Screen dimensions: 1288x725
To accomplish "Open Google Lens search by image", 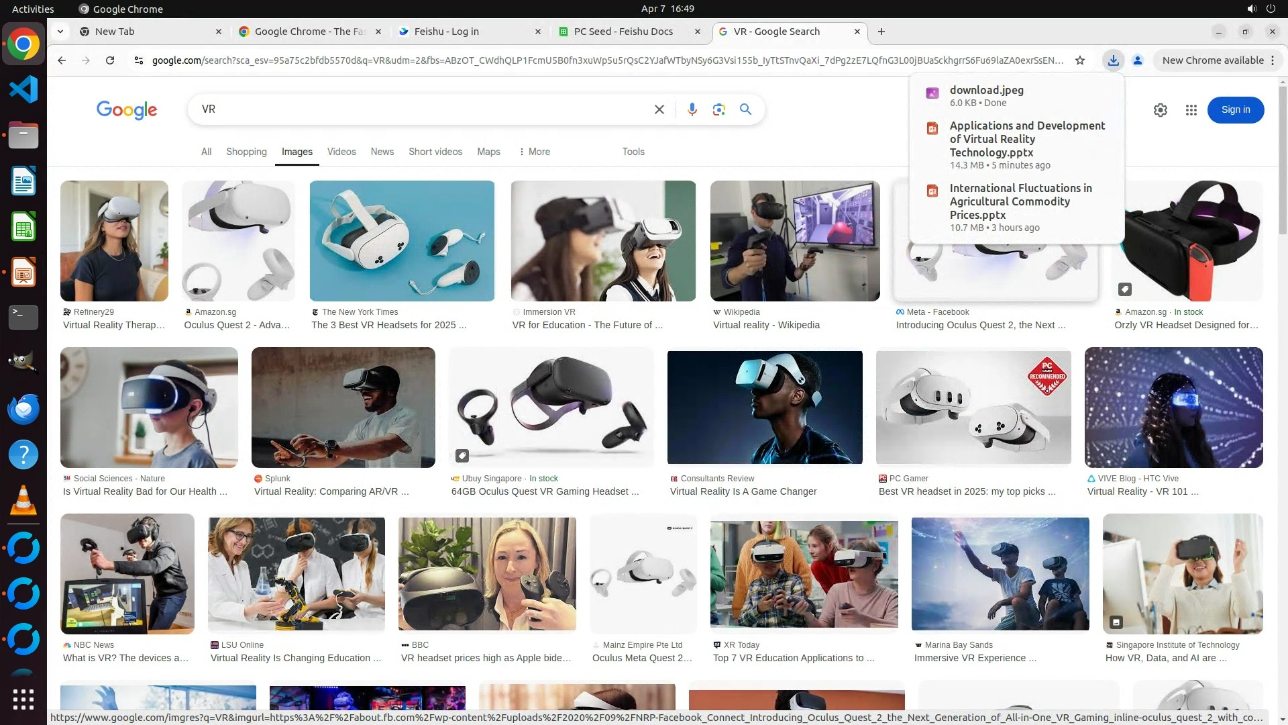I will click(x=718, y=109).
